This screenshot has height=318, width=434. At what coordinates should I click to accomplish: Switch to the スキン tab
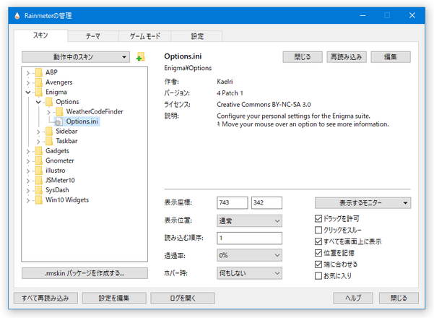click(x=40, y=35)
